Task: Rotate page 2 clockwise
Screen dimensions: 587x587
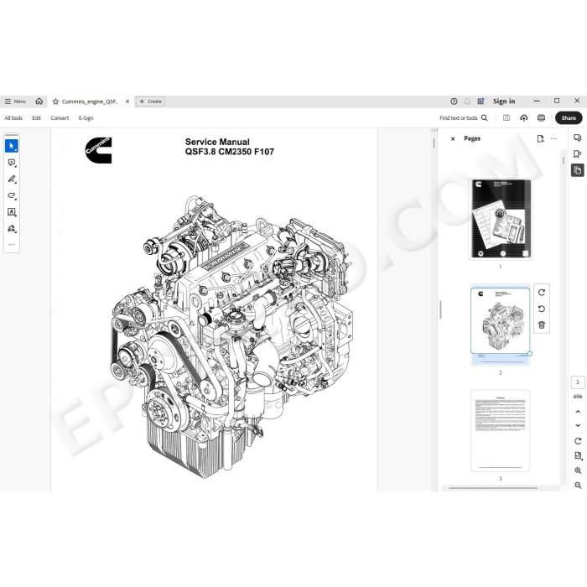Action: [542, 293]
